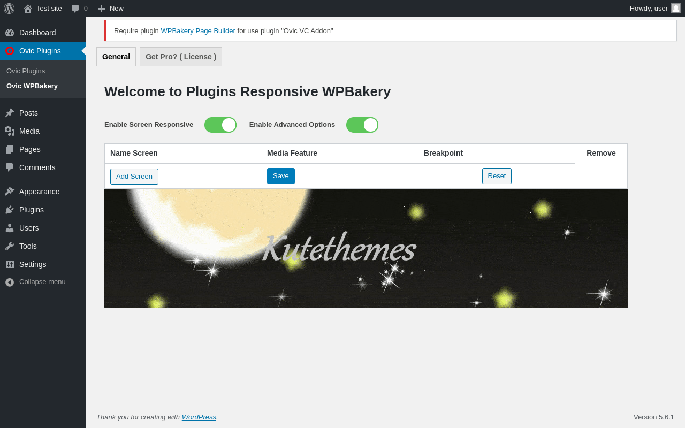Click the Add Screen button

[134, 177]
